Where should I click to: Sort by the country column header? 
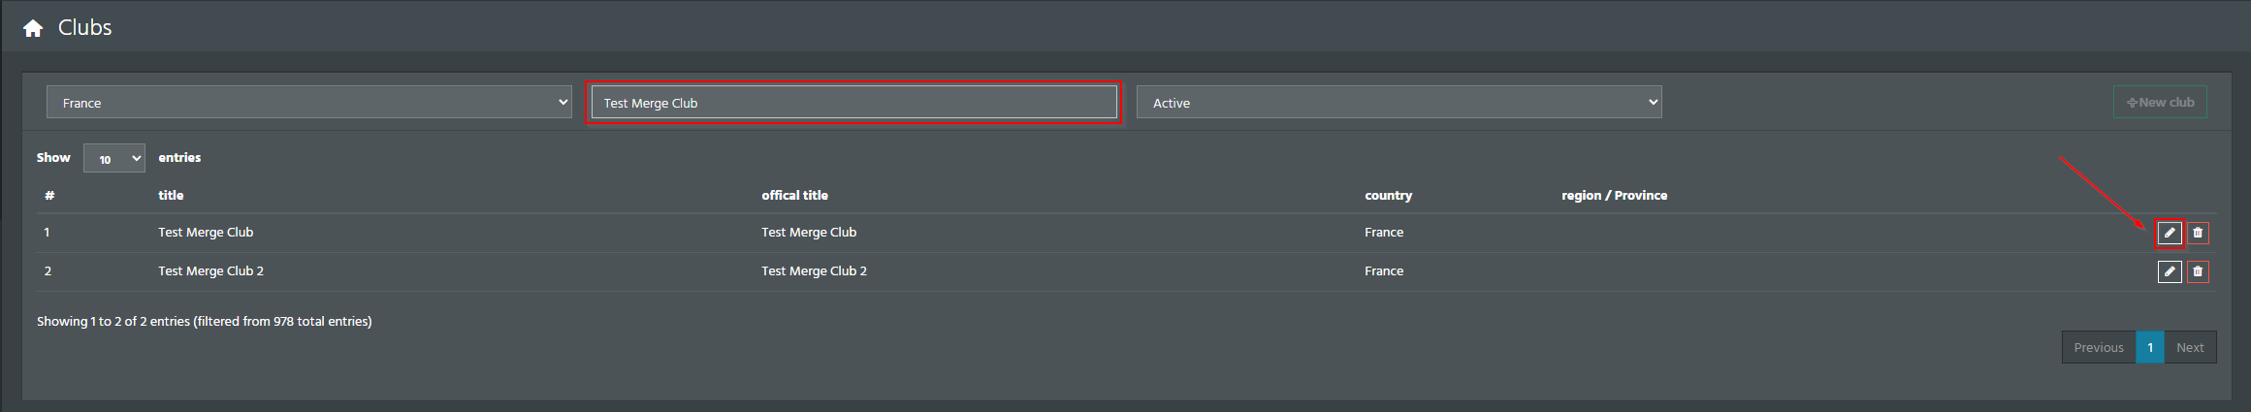tap(1388, 195)
